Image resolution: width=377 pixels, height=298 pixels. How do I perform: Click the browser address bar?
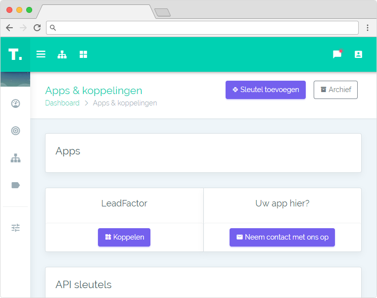click(x=203, y=28)
